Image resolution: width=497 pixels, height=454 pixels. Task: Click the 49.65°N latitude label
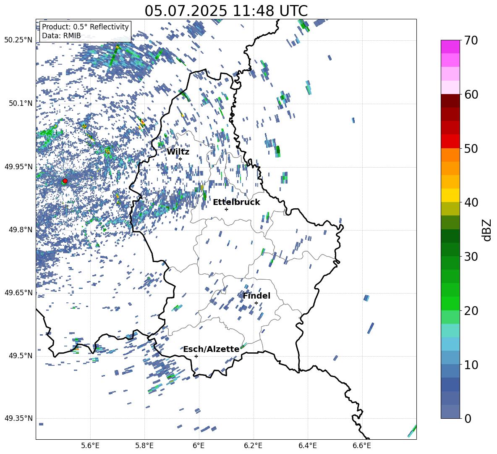tap(19, 293)
